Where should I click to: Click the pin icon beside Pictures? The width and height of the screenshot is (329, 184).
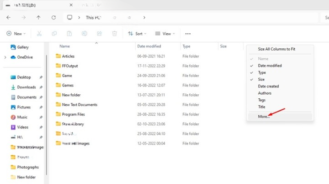tap(41, 107)
